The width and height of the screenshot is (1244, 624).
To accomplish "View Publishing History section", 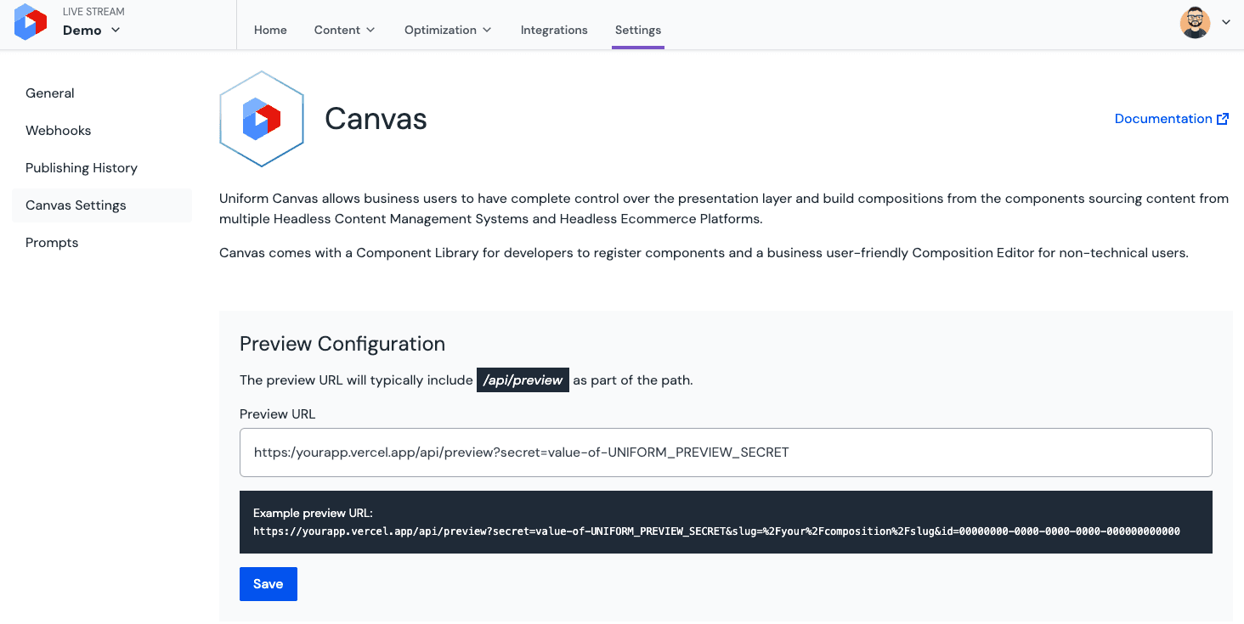I will 82,167.
